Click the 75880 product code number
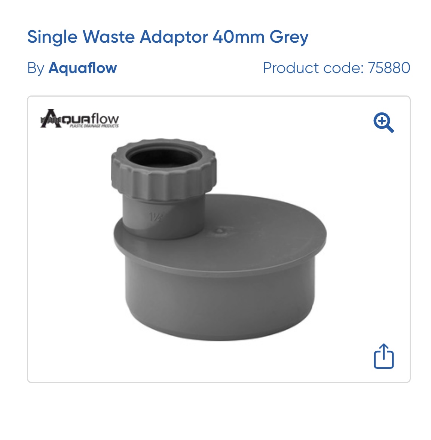This screenshot has height=440, width=431. coord(389,68)
